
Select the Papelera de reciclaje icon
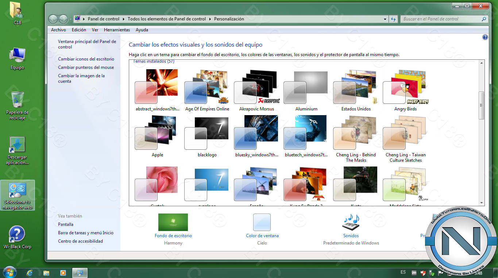[x=17, y=106]
